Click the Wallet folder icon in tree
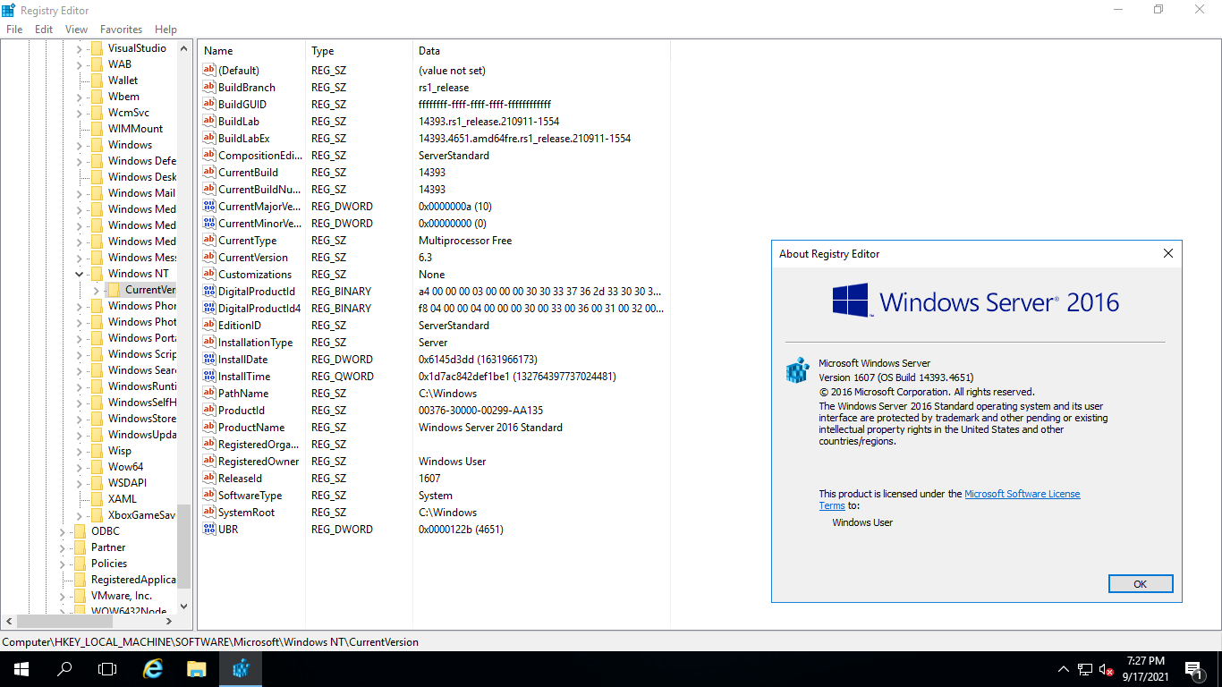 pos(97,81)
